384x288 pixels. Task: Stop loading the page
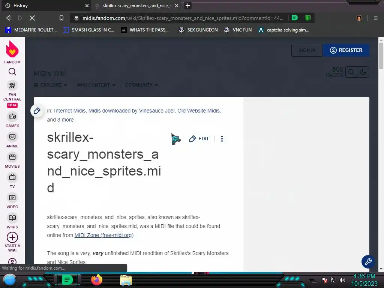(x=32, y=18)
